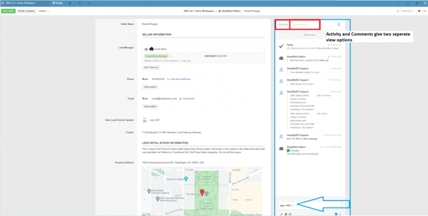Image resolution: width=428 pixels, height=216 pixels.
Task: Focus the sms comment input field
Action: 310,205
